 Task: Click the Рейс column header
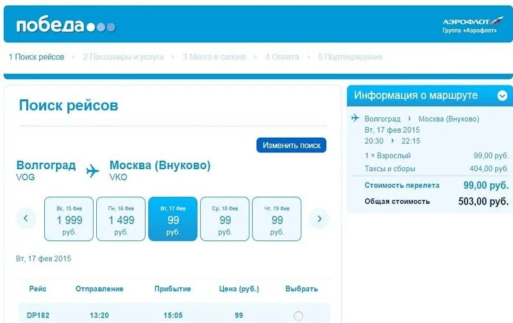[38, 288]
